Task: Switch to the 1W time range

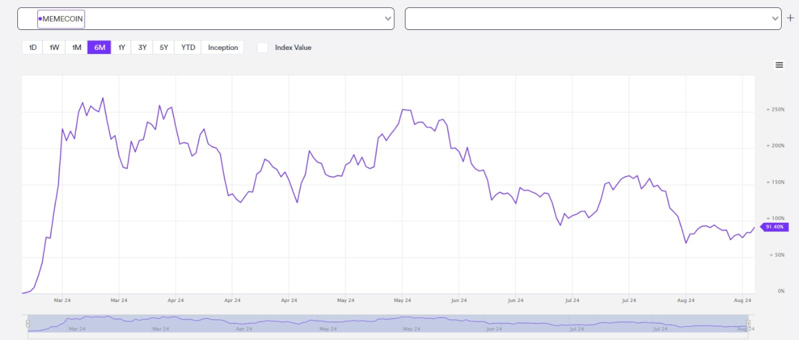Action: (x=55, y=47)
